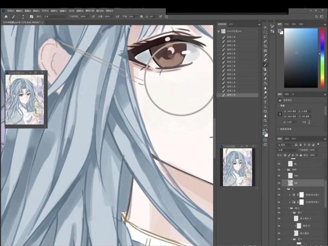Toggle the lock image pixels brush icon
The width and height of the screenshot is (328, 246).
click(x=289, y=155)
